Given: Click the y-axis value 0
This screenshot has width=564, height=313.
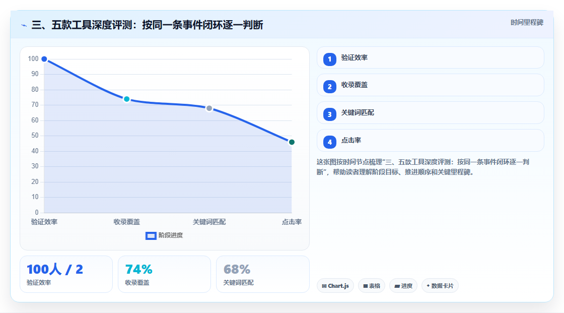Looking at the screenshot, I should (x=37, y=212).
